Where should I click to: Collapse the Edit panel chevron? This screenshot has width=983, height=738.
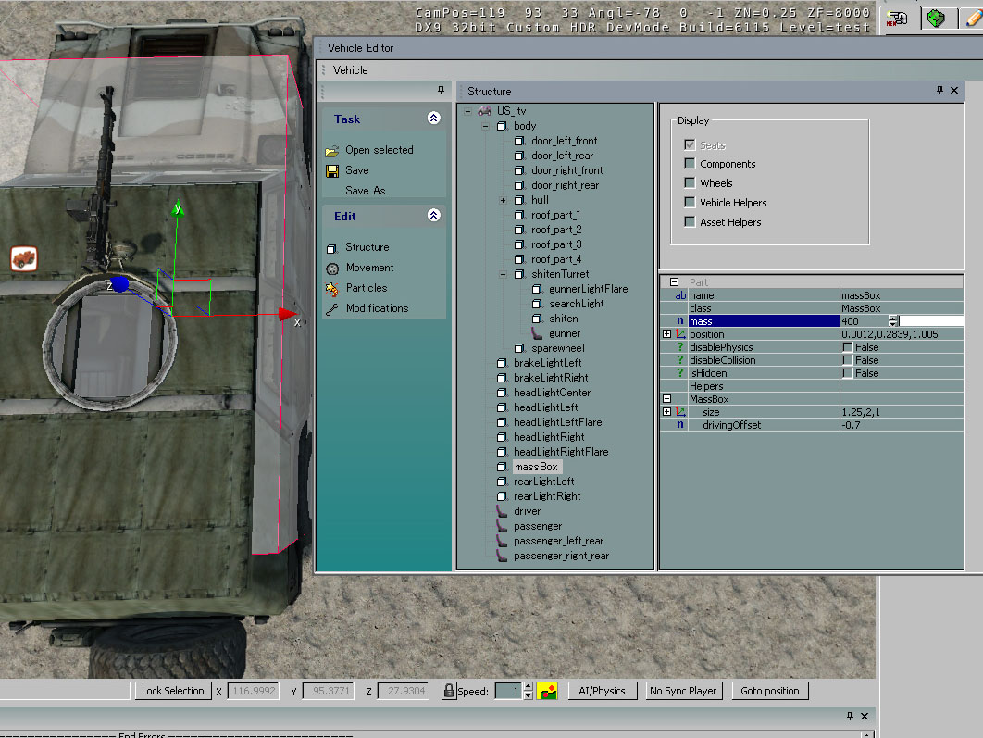433,215
